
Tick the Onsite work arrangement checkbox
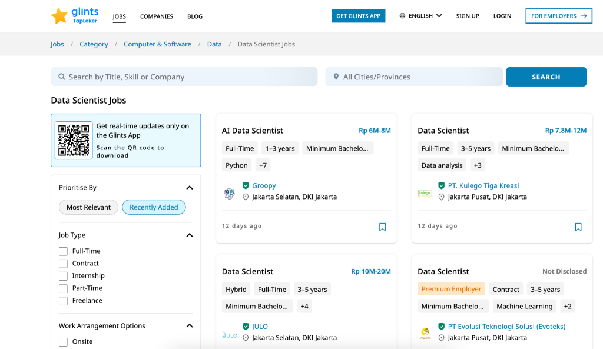point(63,342)
